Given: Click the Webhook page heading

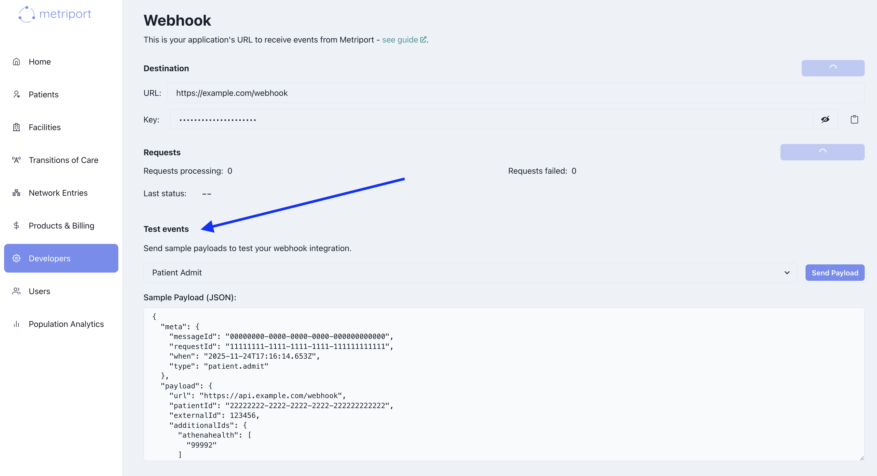Looking at the screenshot, I should 177,20.
